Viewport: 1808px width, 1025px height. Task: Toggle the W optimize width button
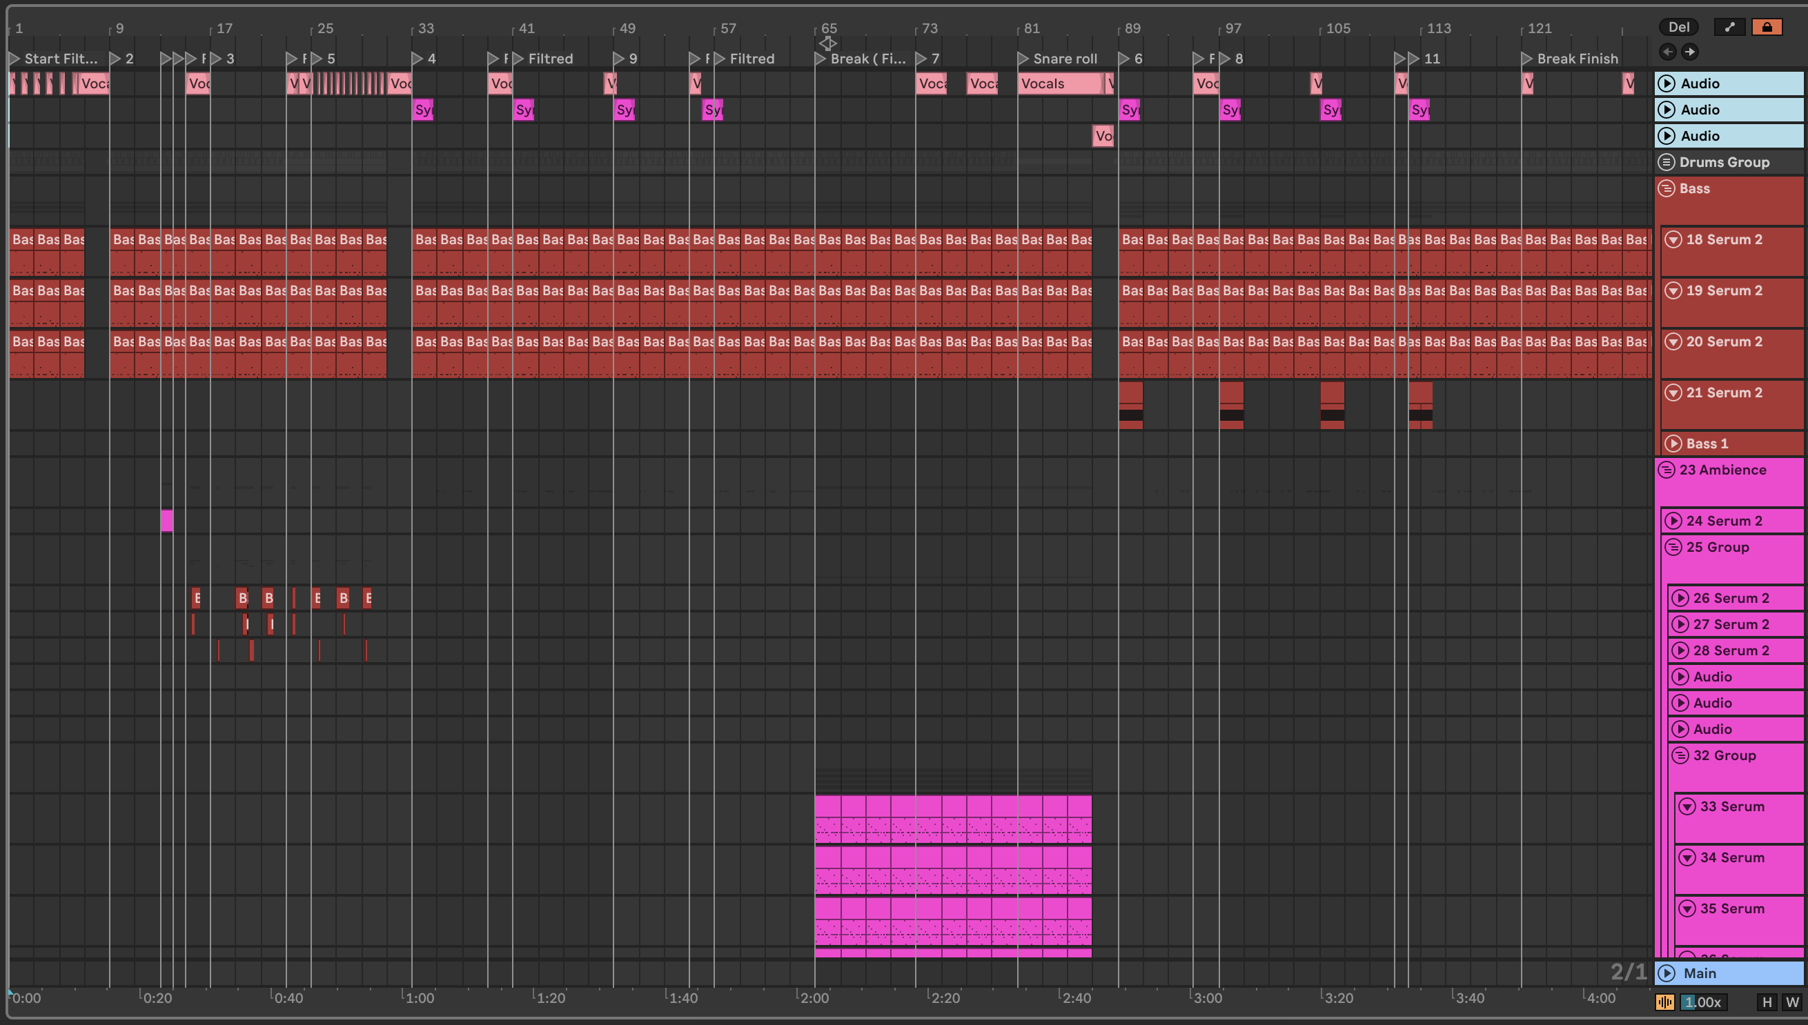pos(1792,1002)
